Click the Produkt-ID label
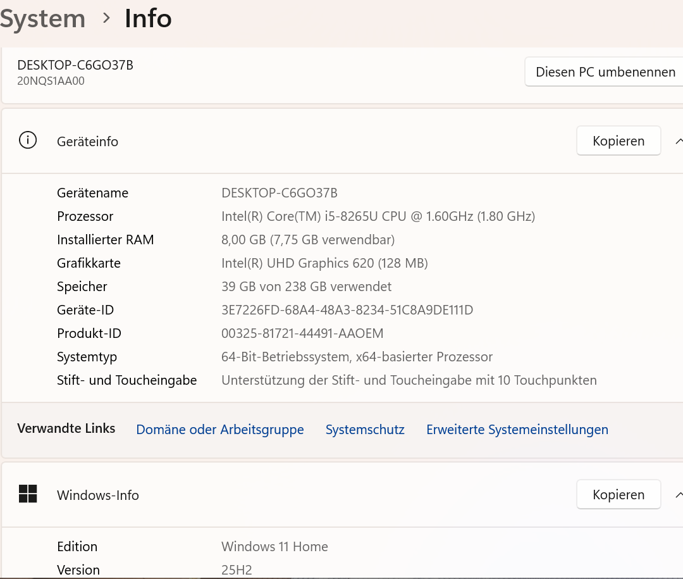 89,333
